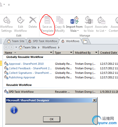Open the Quick Access Toolbar customize arrow
The image size is (118, 127).
(9, 5)
